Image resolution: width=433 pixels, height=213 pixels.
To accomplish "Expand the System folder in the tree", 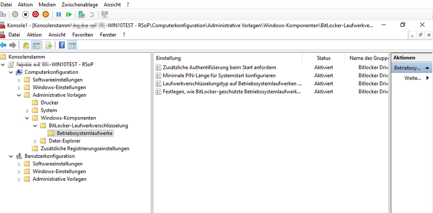I will pos(27,111).
